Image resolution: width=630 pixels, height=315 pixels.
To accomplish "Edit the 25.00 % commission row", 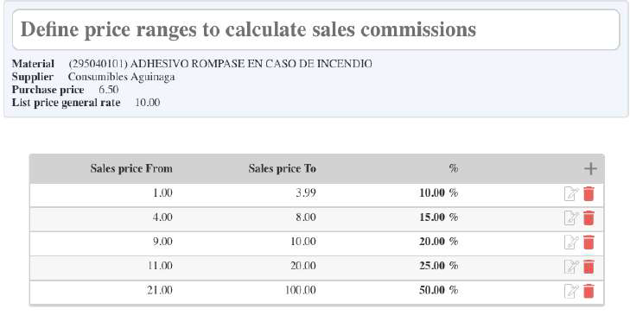I will click(571, 267).
